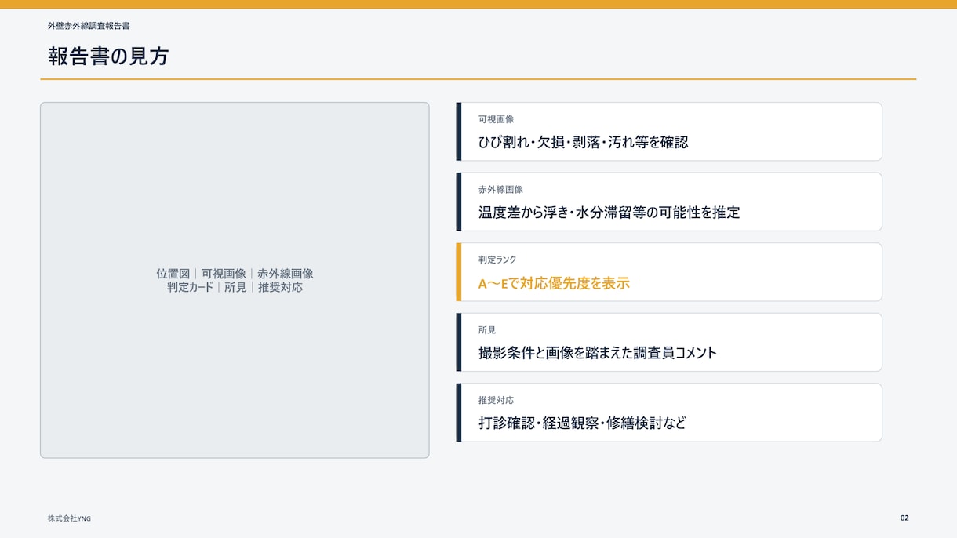Click the highlighted text A〜Eで対応優先度を表示
Screen dimensions: 957x538
(x=554, y=283)
